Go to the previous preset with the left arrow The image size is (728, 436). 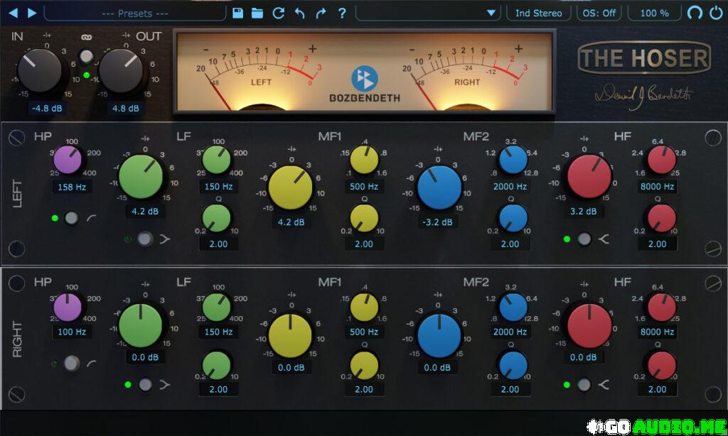[13, 13]
